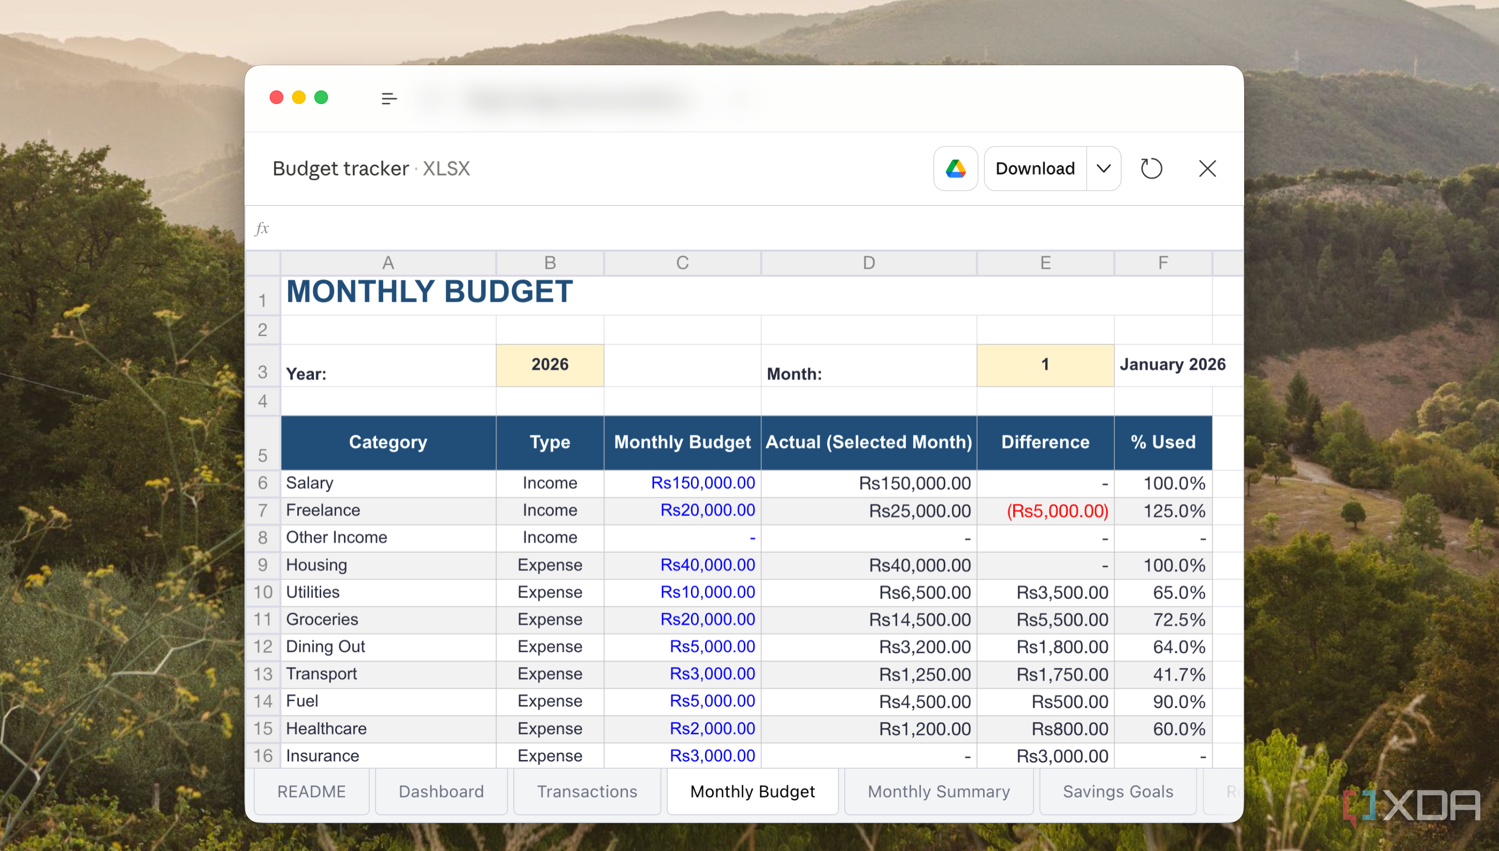Select the Dining Out category cell
The width and height of the screenshot is (1499, 851).
388,647
